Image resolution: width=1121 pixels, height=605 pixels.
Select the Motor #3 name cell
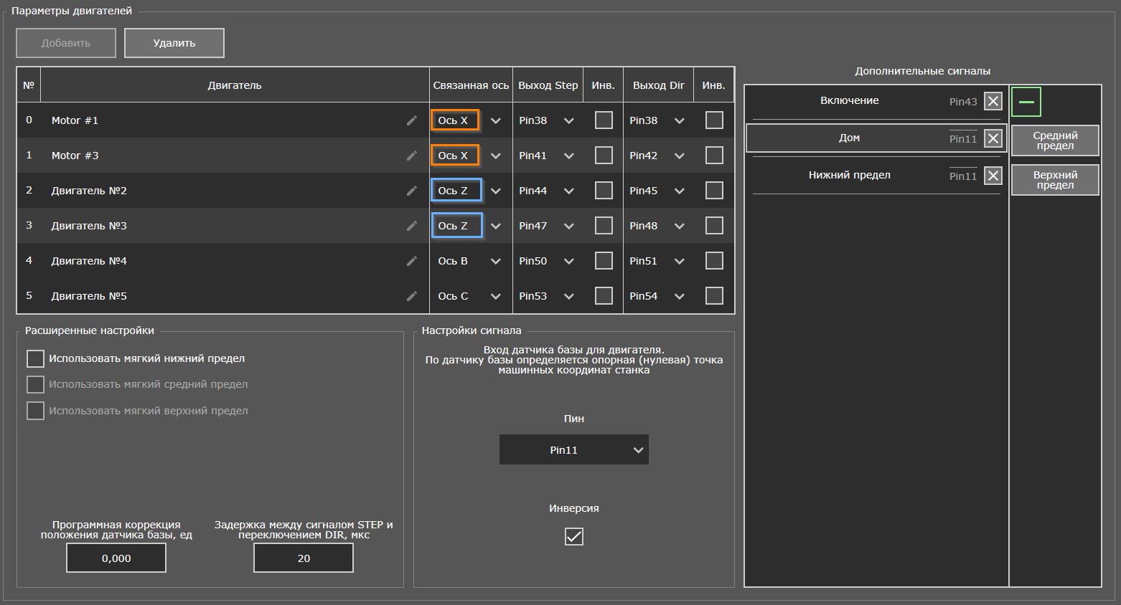click(235, 156)
